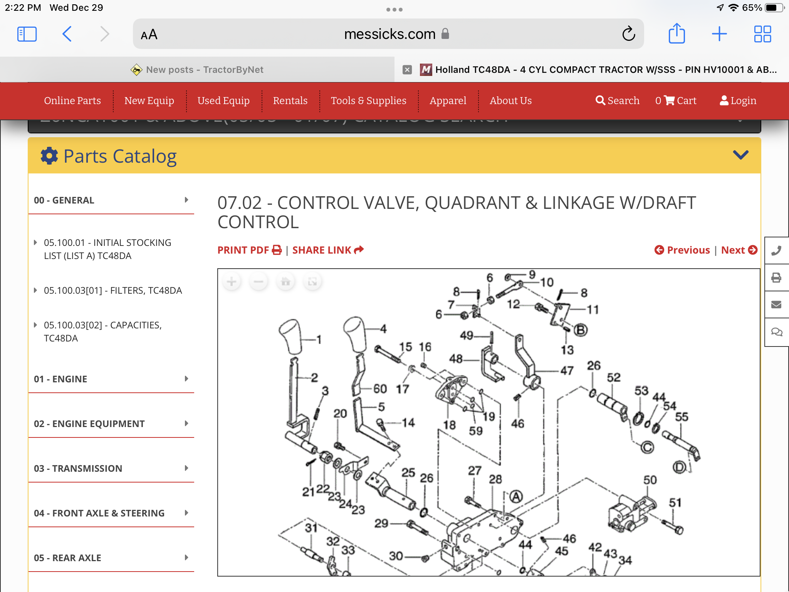The width and height of the screenshot is (789, 592).
Task: Click the email side icon
Action: (777, 304)
